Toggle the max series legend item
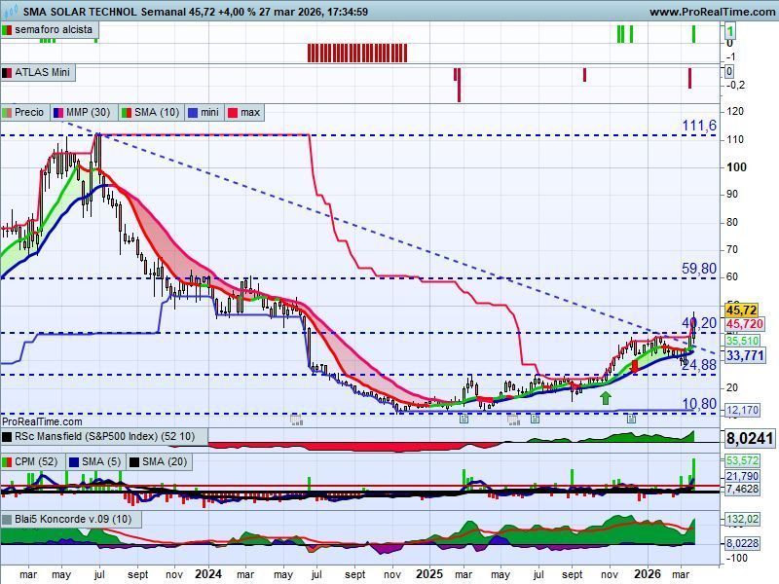Viewport: 779px width, 584px height. pos(244,112)
